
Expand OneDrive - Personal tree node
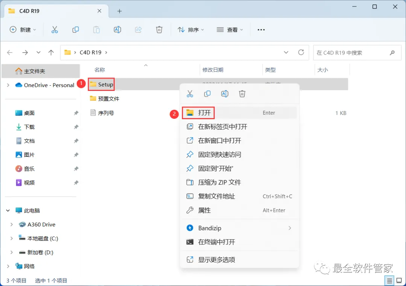tap(8, 85)
